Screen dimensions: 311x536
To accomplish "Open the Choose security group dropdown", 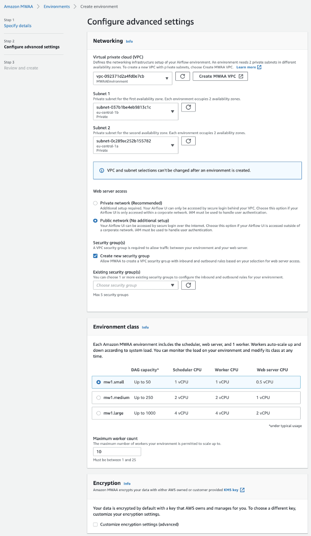I will (135, 285).
